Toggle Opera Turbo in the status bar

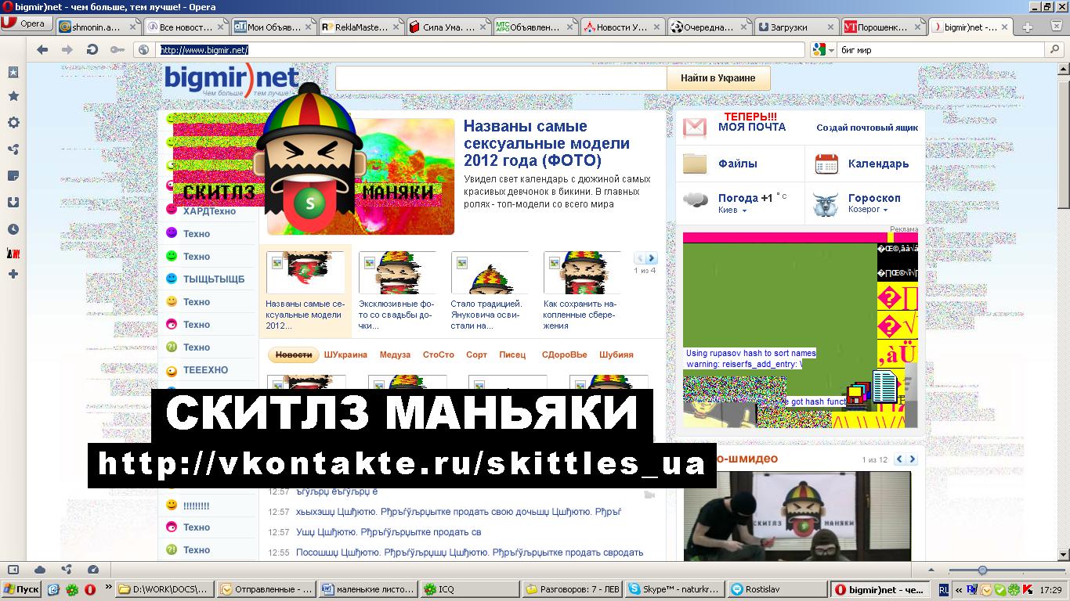pyautogui.click(x=93, y=570)
